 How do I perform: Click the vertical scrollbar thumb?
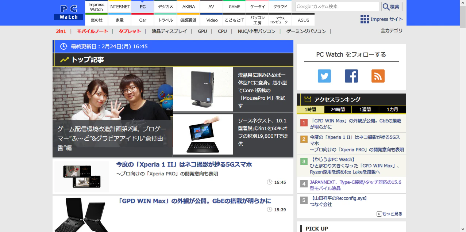[463, 17]
